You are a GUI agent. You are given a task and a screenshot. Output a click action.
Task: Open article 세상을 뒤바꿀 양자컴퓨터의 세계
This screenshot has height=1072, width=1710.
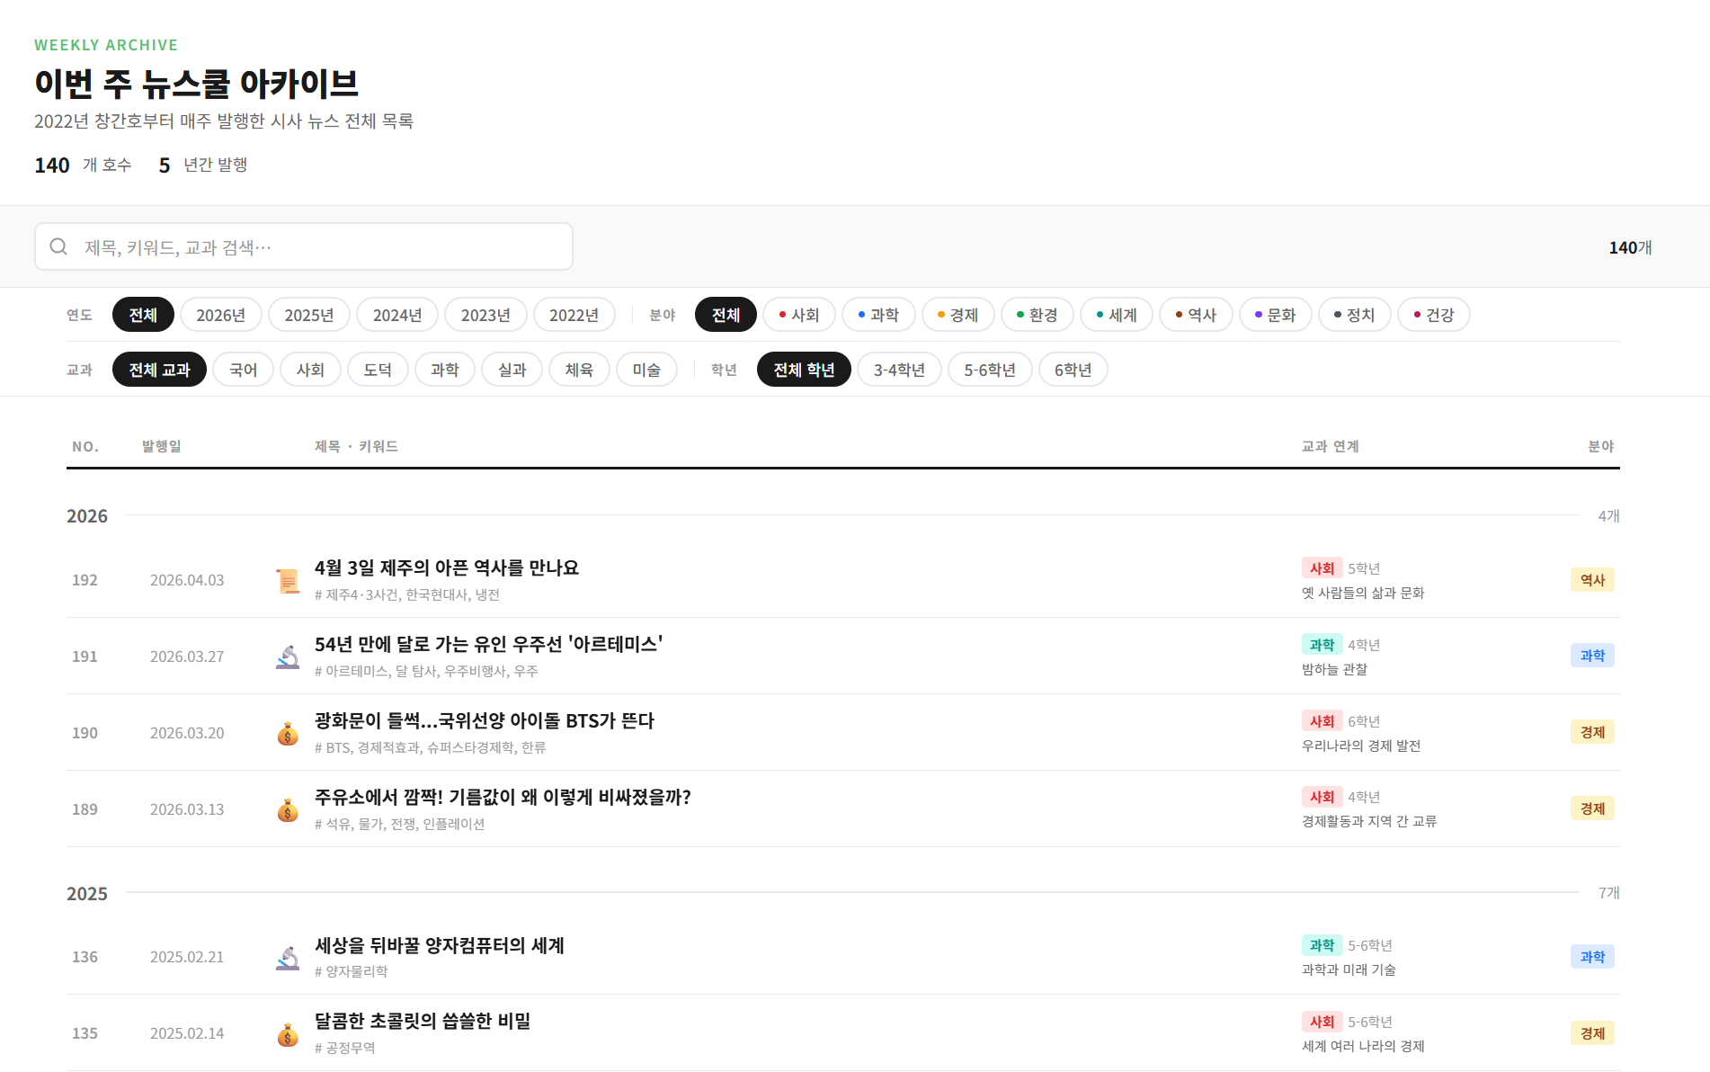click(x=439, y=945)
